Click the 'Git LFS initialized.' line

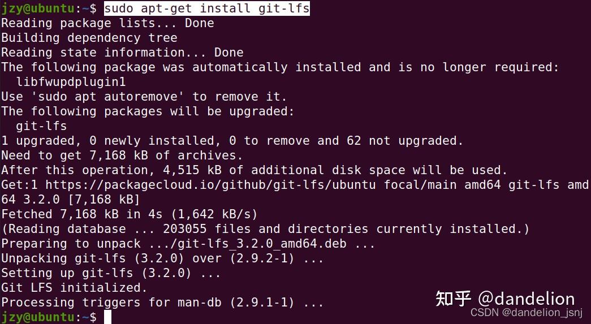[x=74, y=288]
